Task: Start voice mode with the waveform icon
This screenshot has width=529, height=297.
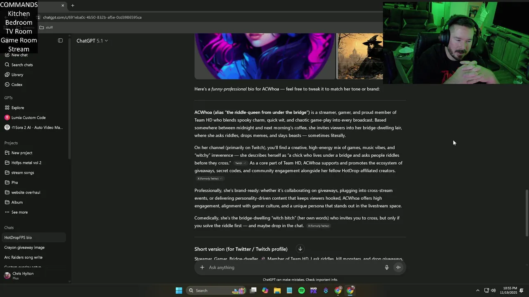Action: click(398, 267)
